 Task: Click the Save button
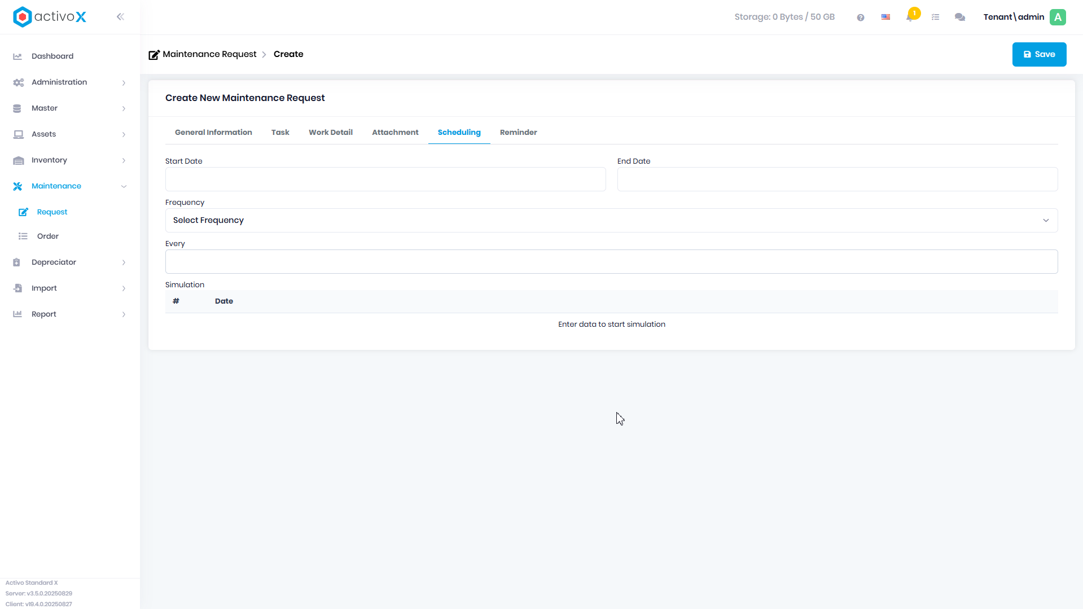click(x=1039, y=54)
